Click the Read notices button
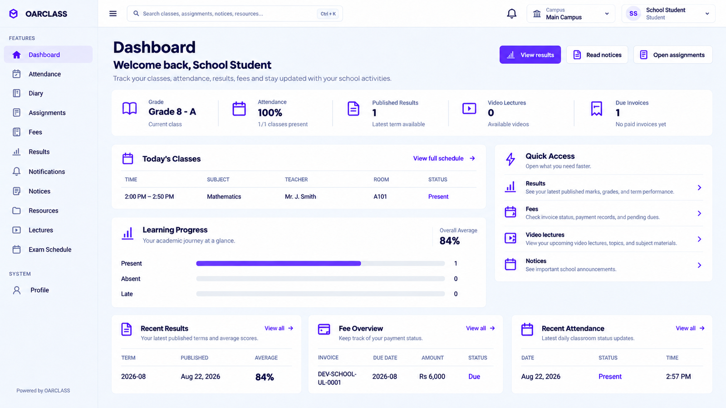Viewport: 726px width, 408px height. click(x=597, y=54)
